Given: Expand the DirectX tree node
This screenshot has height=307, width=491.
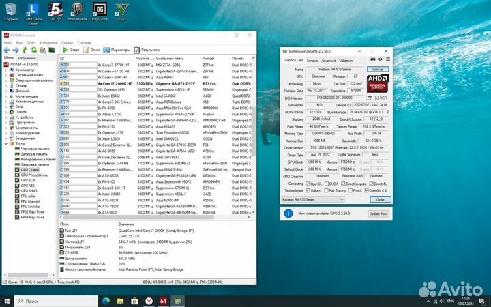Looking at the screenshot, I should point(6,112).
